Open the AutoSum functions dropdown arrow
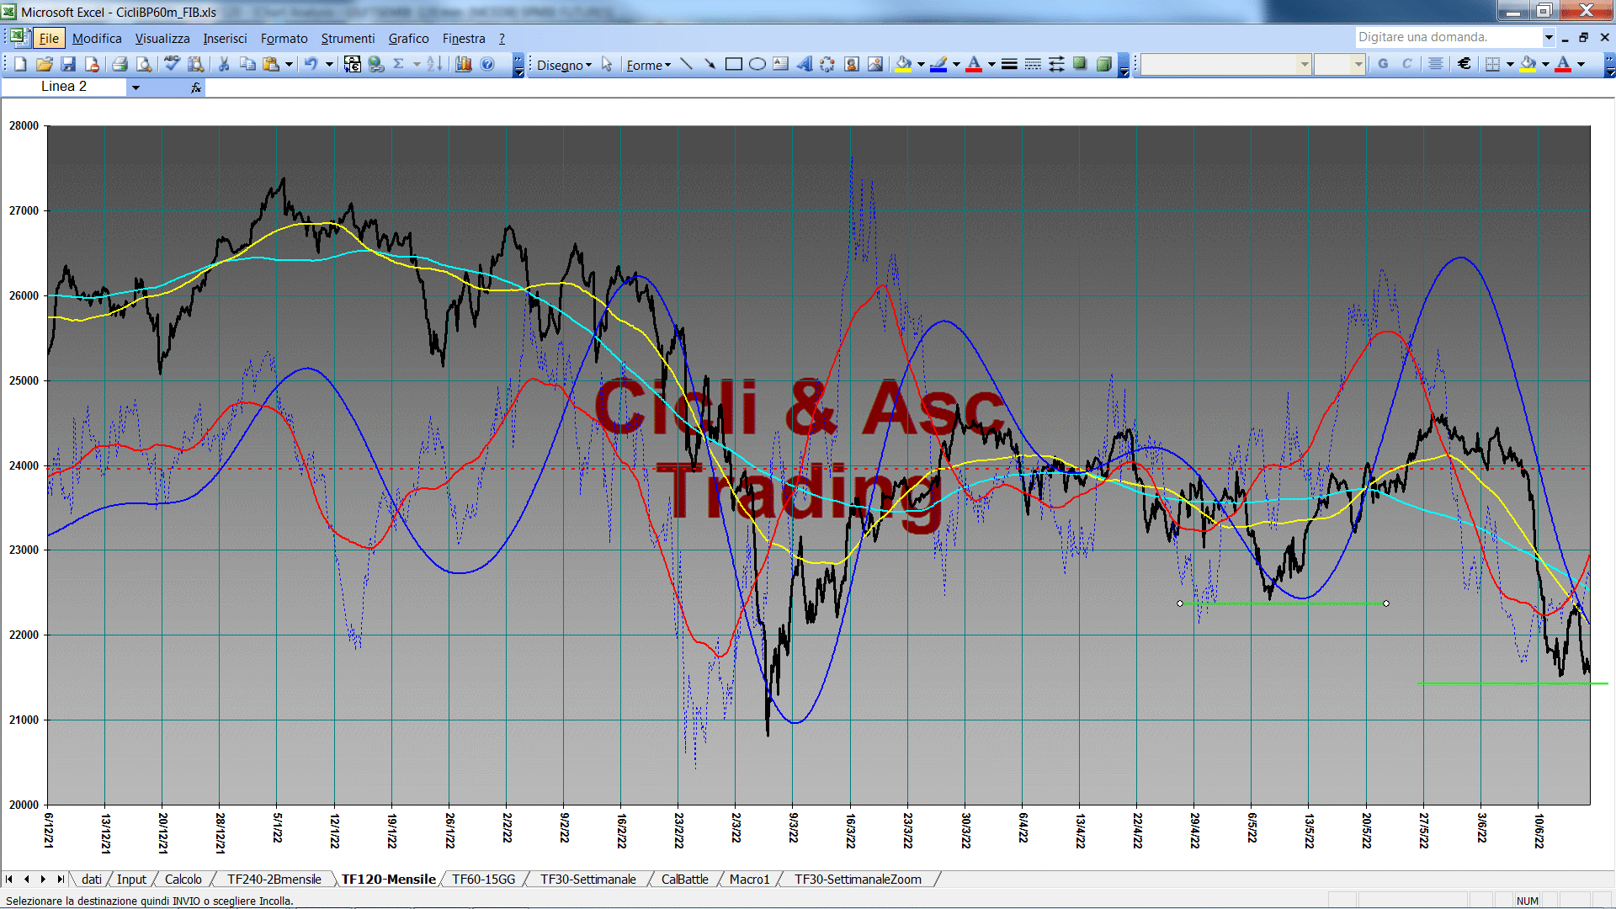The height and width of the screenshot is (909, 1616). 417,64
